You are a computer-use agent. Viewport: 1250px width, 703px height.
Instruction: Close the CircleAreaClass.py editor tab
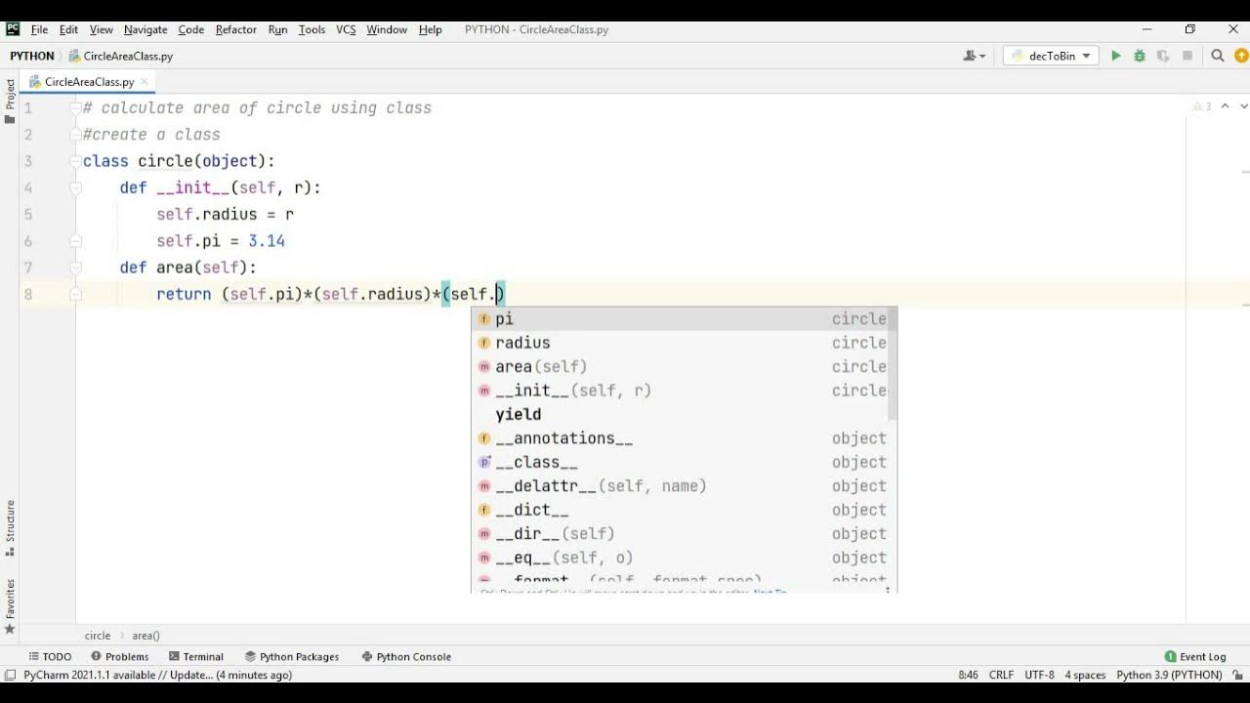145,82
